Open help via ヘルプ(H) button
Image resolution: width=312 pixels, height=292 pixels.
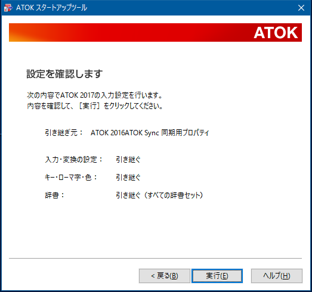tap(277, 276)
